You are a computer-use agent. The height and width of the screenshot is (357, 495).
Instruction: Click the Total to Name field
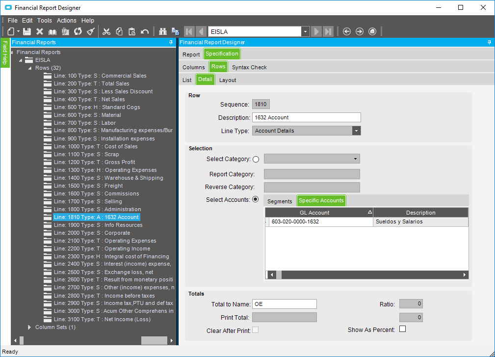284,304
